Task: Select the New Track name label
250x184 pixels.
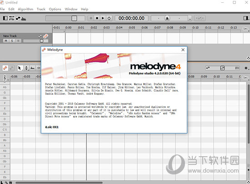Action: [10, 36]
